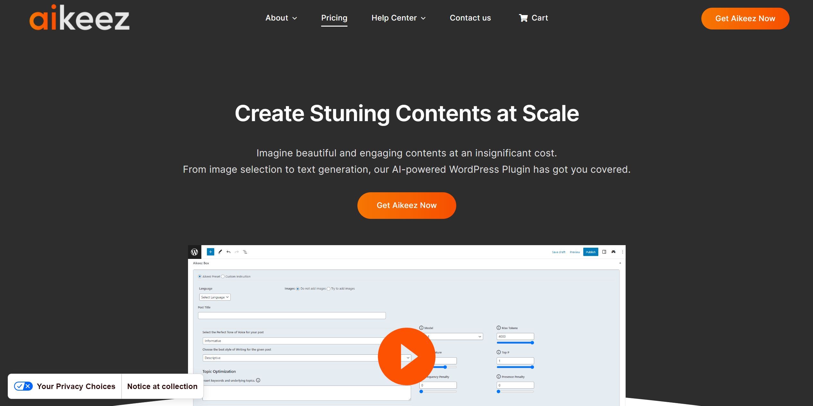The width and height of the screenshot is (813, 406).
Task: Select the Aikeez Preset radio button
Action: point(200,276)
